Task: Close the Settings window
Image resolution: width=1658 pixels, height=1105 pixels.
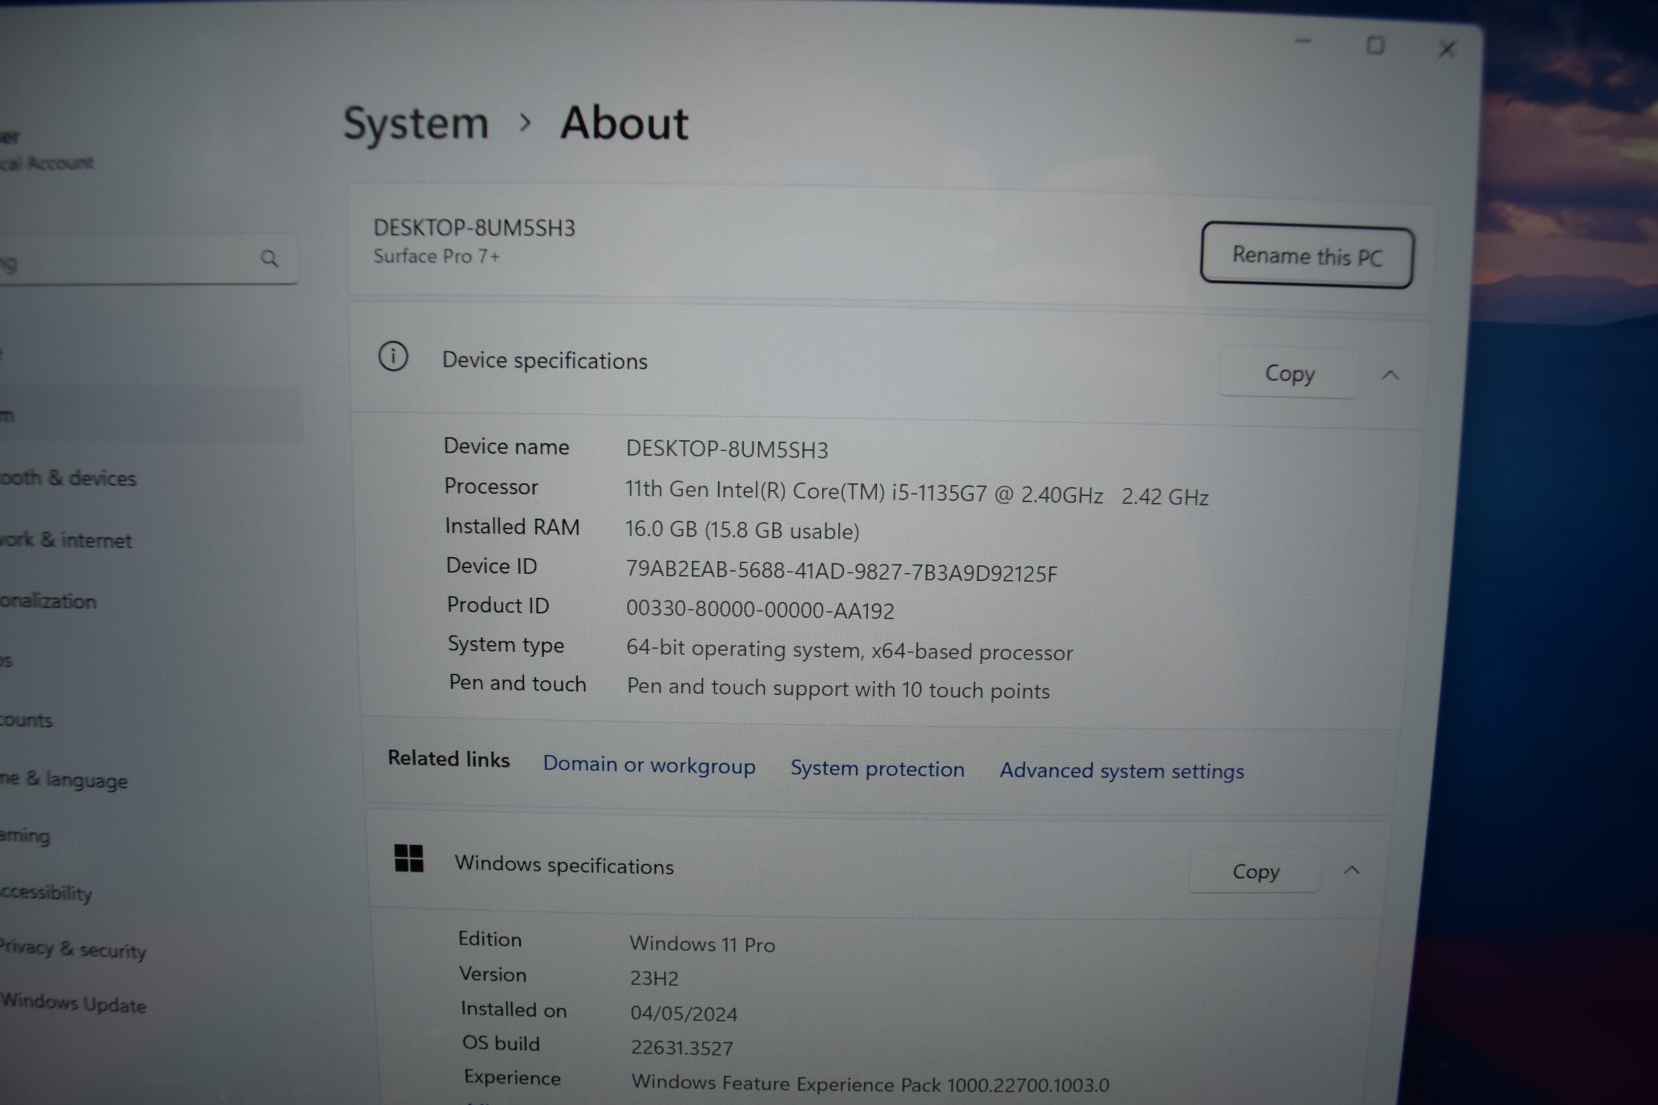Action: (1448, 49)
